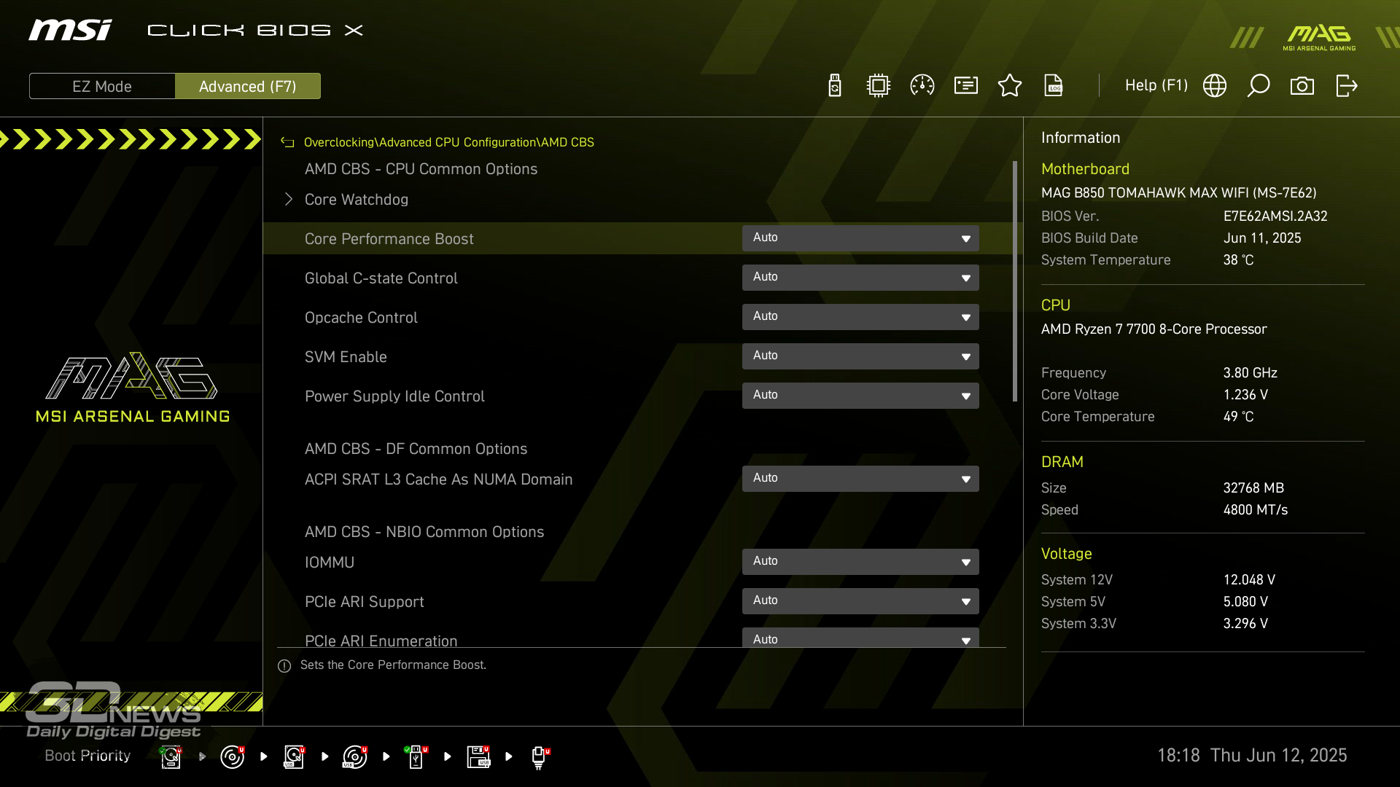Select the USB hard disk boot icon
The image size is (1400, 787).
294,756
